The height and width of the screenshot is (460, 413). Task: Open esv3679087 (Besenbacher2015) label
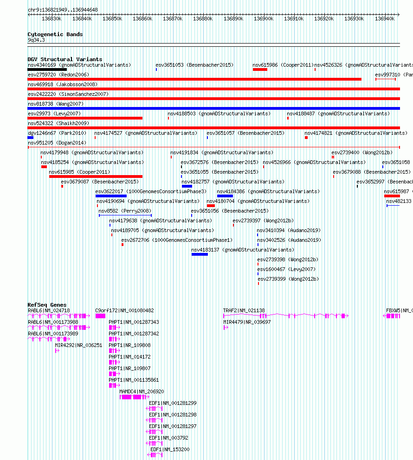[100, 182]
